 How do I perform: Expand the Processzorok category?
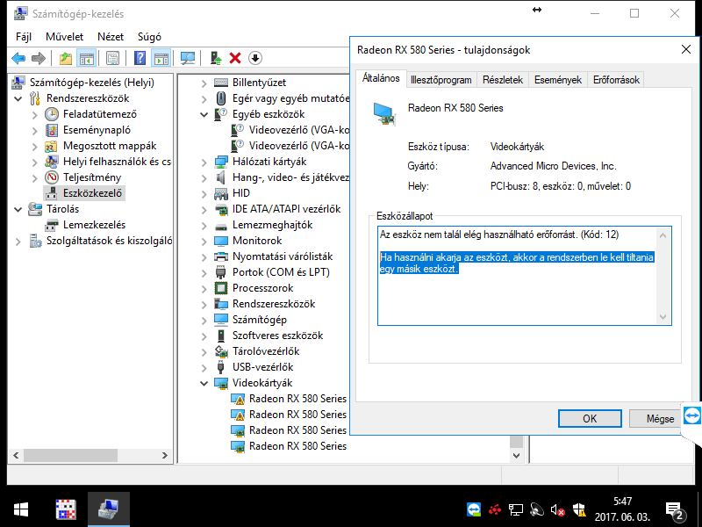[x=204, y=289]
